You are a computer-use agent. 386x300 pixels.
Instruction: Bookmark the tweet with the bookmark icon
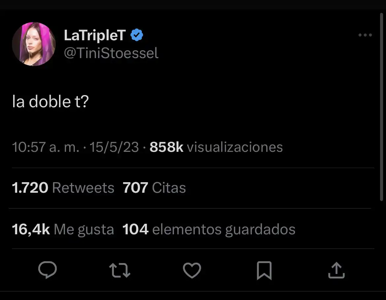[264, 270]
